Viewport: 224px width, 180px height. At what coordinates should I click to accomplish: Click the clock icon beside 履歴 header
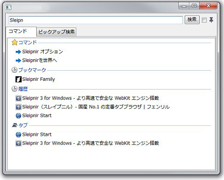[14, 89]
